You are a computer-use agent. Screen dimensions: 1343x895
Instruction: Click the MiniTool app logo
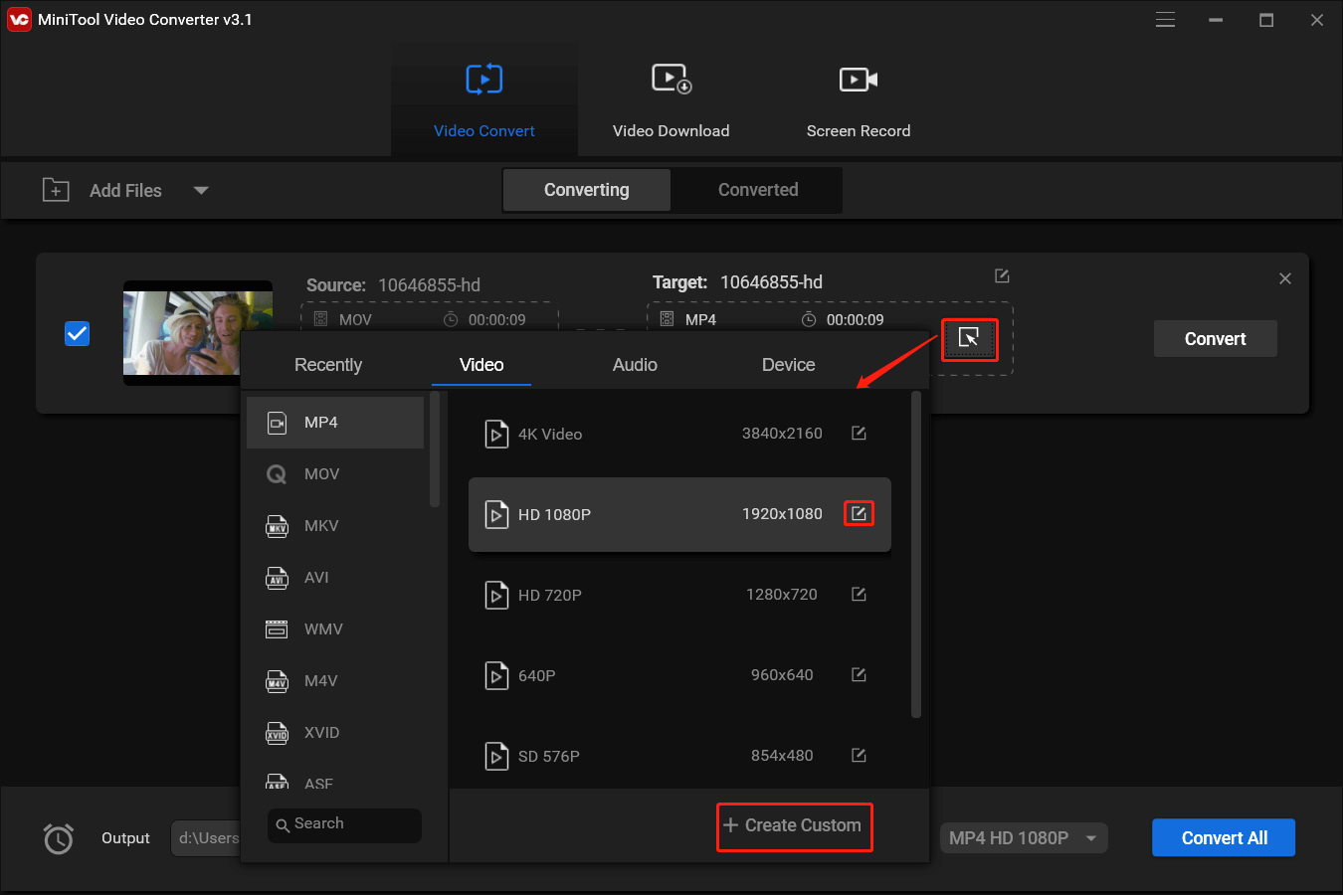[19, 19]
